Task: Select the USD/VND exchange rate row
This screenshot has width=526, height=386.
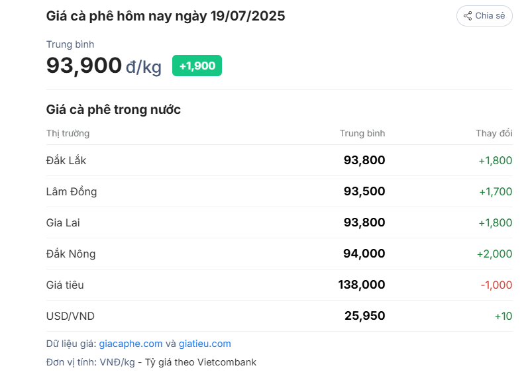Action: pos(279,316)
